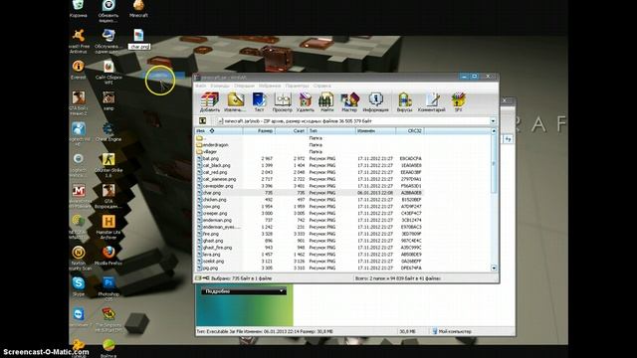Viewport: 637px width, 358px height.
Task: Open the Counter-Strike 1.6 desktop icon
Action: (x=108, y=165)
